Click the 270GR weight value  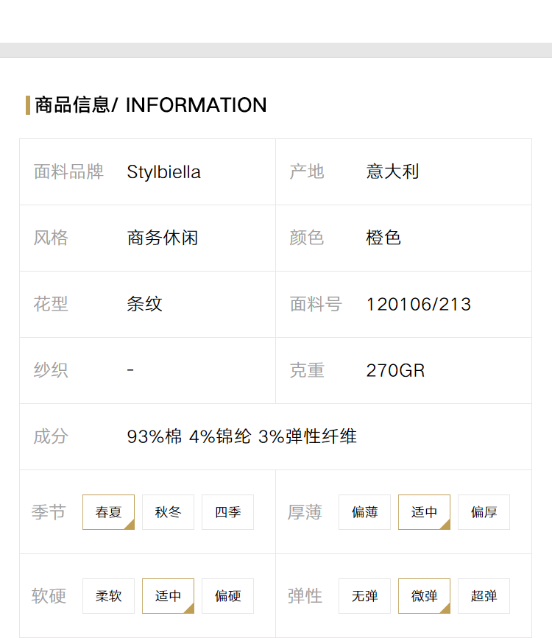coord(395,371)
